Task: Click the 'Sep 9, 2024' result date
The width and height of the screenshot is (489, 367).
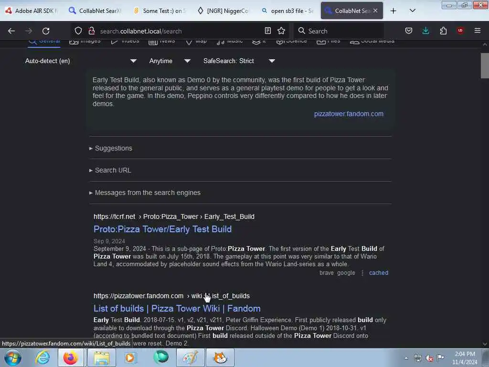Action: (x=109, y=241)
